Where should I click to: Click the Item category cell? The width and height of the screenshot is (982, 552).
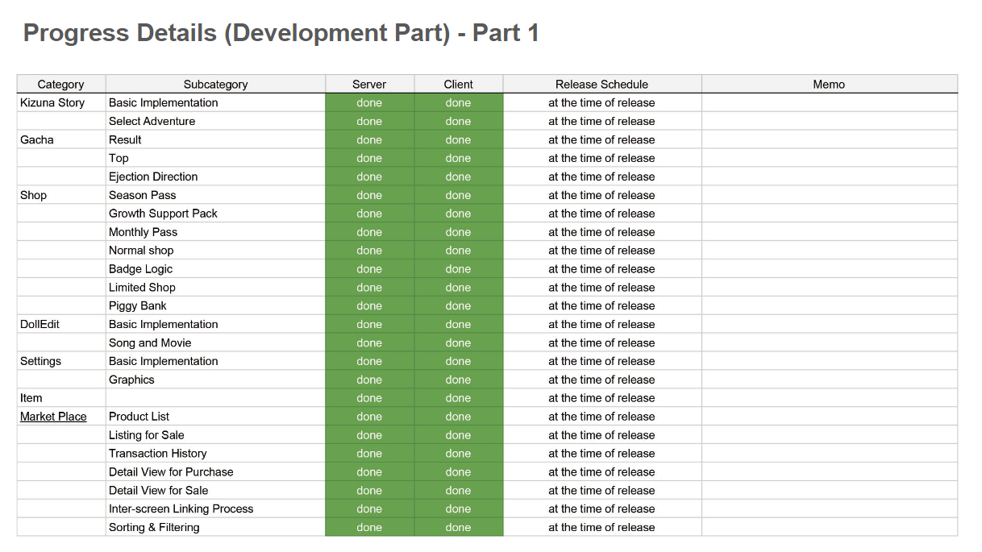pos(31,398)
